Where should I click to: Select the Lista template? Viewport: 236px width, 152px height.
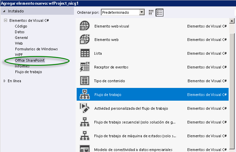pyautogui.click(x=153, y=53)
